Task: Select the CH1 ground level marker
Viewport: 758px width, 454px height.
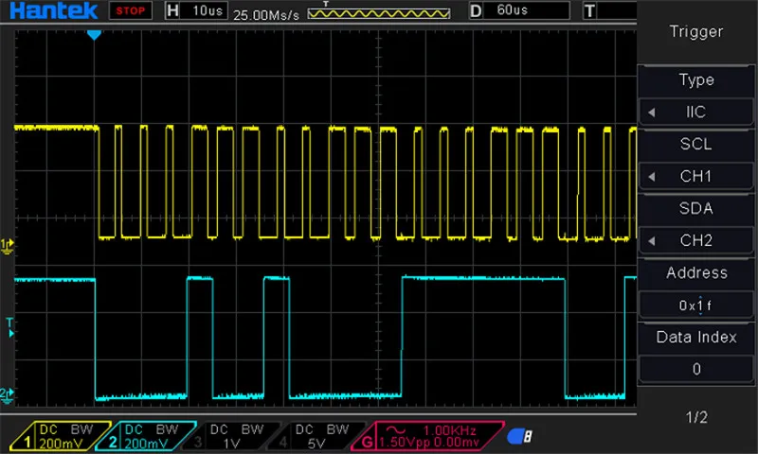Action: [7, 246]
